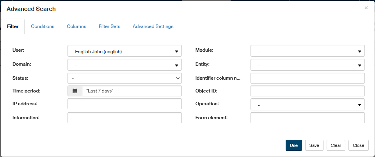The width and height of the screenshot is (375, 157).
Task: Click the Time period text field
Action: (132, 91)
